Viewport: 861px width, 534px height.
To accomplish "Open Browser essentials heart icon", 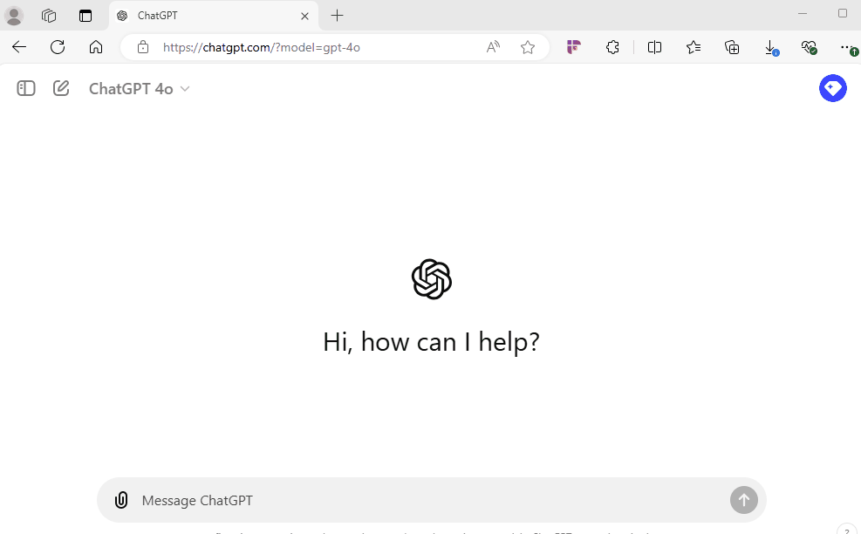I will 809,47.
